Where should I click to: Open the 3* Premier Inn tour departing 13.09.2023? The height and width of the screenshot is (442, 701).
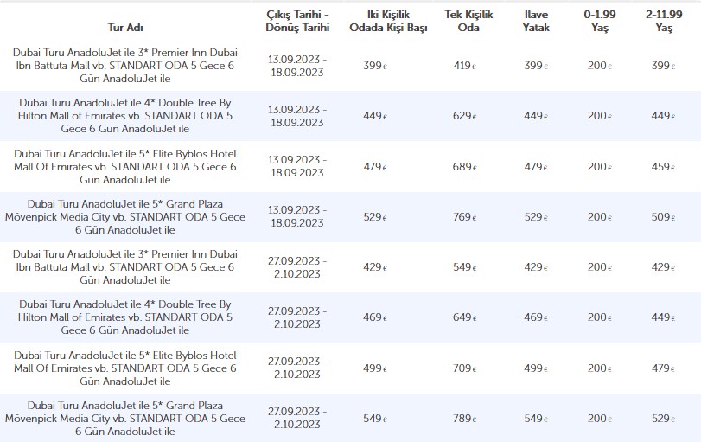click(x=125, y=66)
